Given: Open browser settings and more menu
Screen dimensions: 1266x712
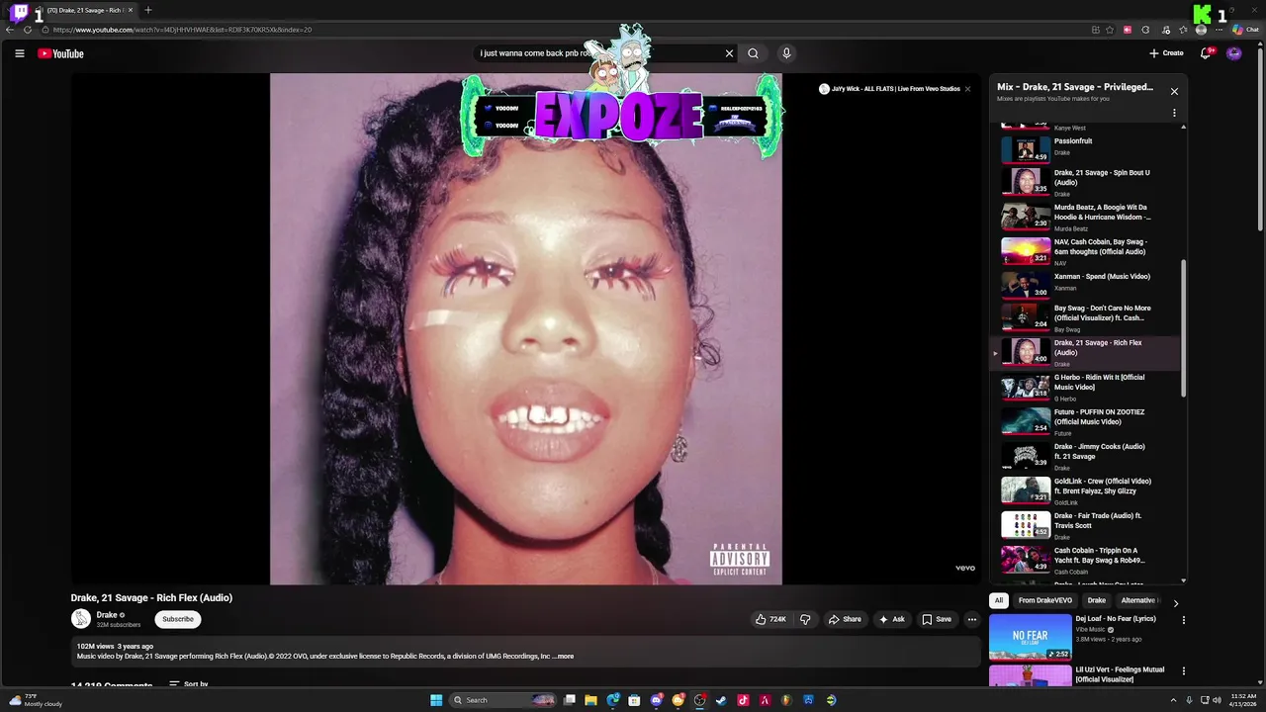Looking at the screenshot, I should coord(1219,30).
